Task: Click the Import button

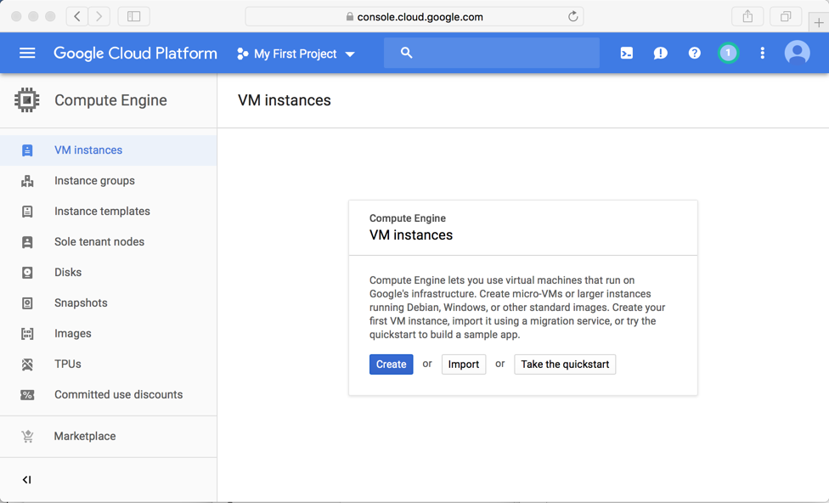Action: pos(464,365)
